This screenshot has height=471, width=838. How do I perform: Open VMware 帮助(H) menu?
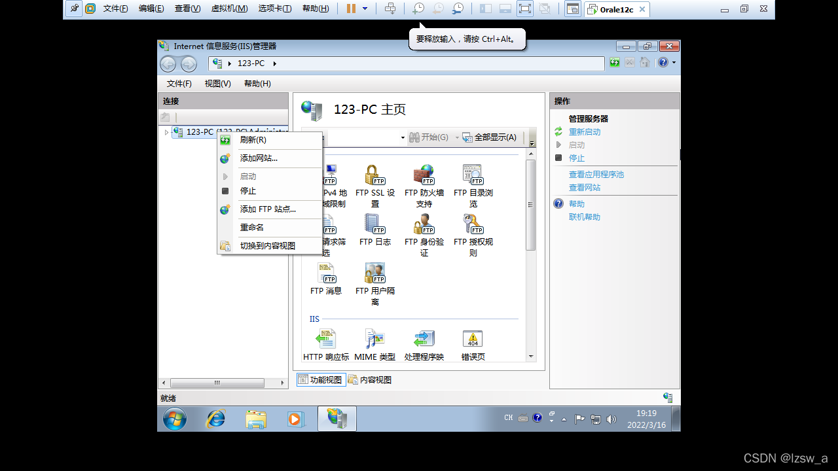pyautogui.click(x=316, y=9)
